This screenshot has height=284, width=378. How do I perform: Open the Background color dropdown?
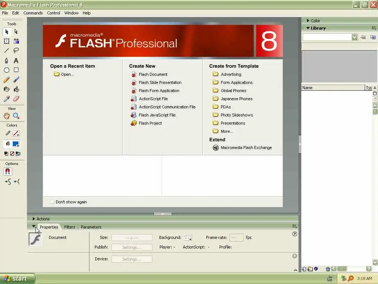tap(188, 238)
